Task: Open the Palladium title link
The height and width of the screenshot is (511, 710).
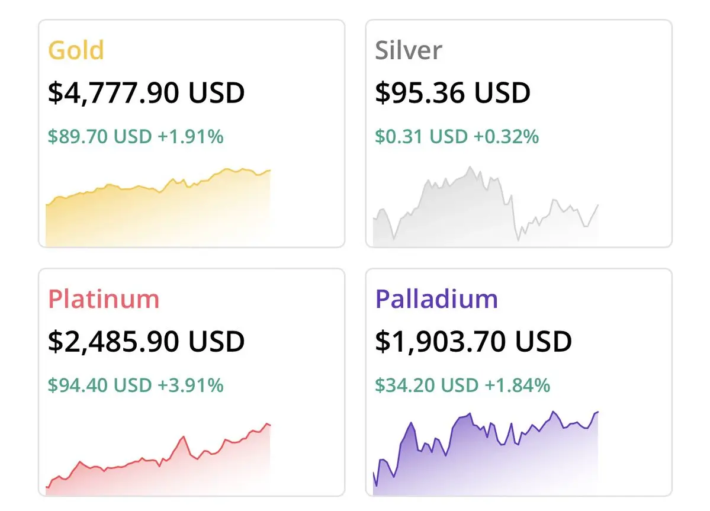Action: point(436,299)
